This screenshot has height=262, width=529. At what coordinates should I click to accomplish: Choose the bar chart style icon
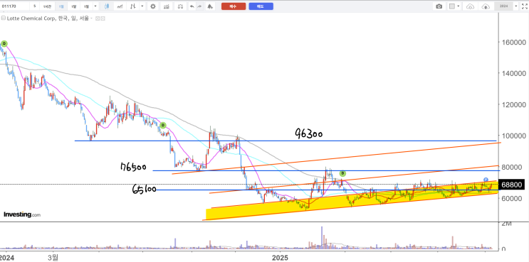click(x=134, y=6)
